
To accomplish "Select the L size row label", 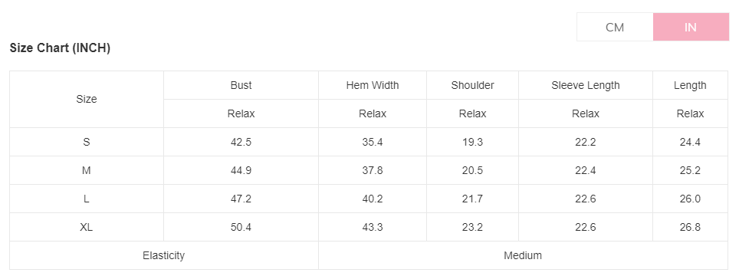I will click(87, 199).
